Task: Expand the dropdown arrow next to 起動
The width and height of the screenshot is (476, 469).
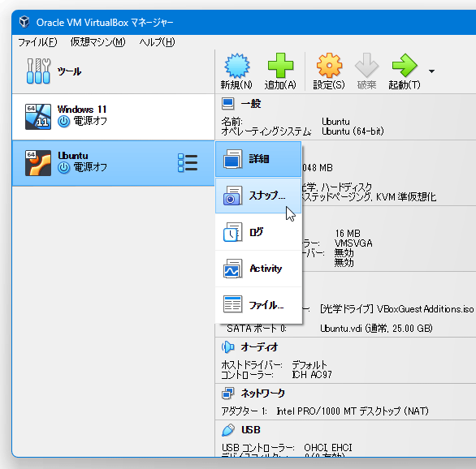Action: point(431,71)
